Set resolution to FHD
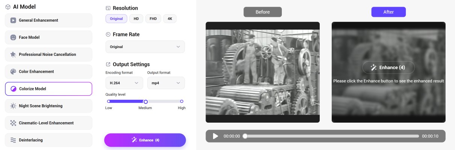Image resolution: width=455 pixels, height=150 pixels. 153,18
